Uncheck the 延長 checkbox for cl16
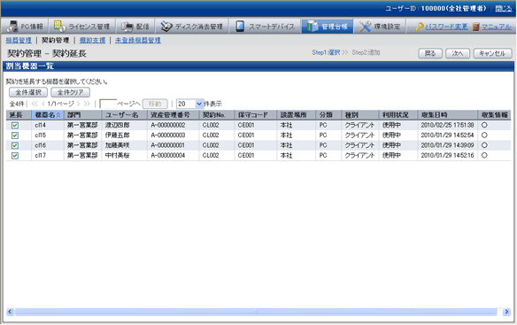 pyautogui.click(x=15, y=145)
